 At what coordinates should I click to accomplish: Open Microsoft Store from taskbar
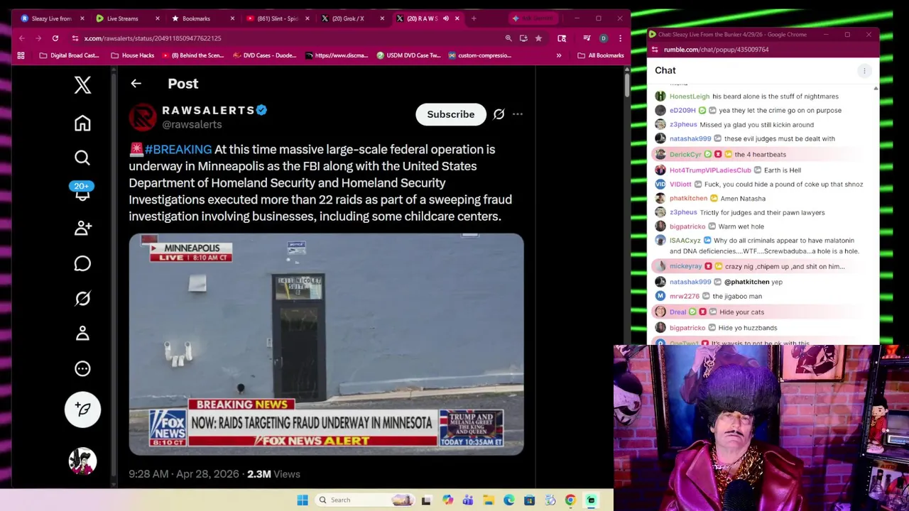pos(530,500)
